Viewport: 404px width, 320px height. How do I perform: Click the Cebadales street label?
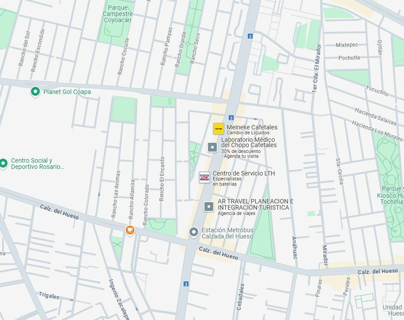(240, 297)
